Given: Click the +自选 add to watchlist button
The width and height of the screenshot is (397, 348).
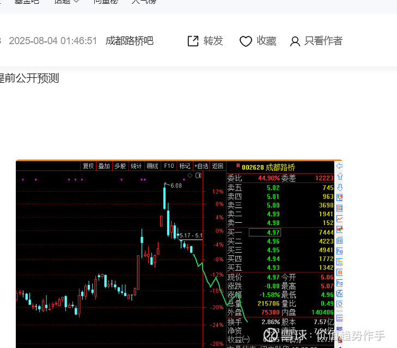Looking at the screenshot, I should (201, 166).
